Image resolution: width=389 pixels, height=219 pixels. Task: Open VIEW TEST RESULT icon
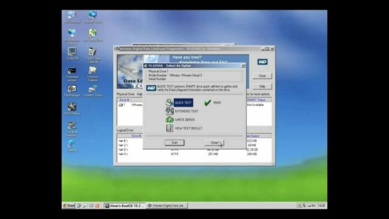tap(170, 128)
